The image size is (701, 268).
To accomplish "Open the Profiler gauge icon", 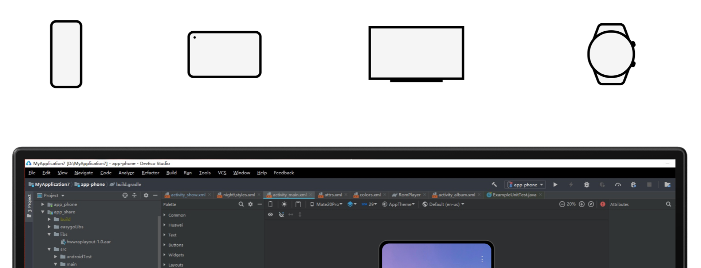I will coord(618,185).
